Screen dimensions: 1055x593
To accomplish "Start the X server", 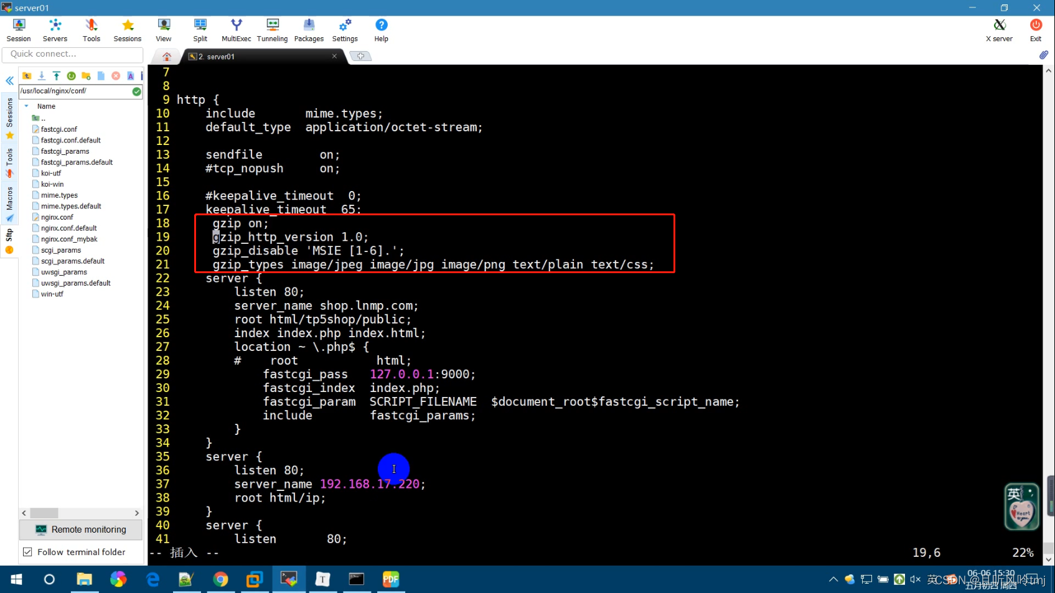I will coord(999,30).
